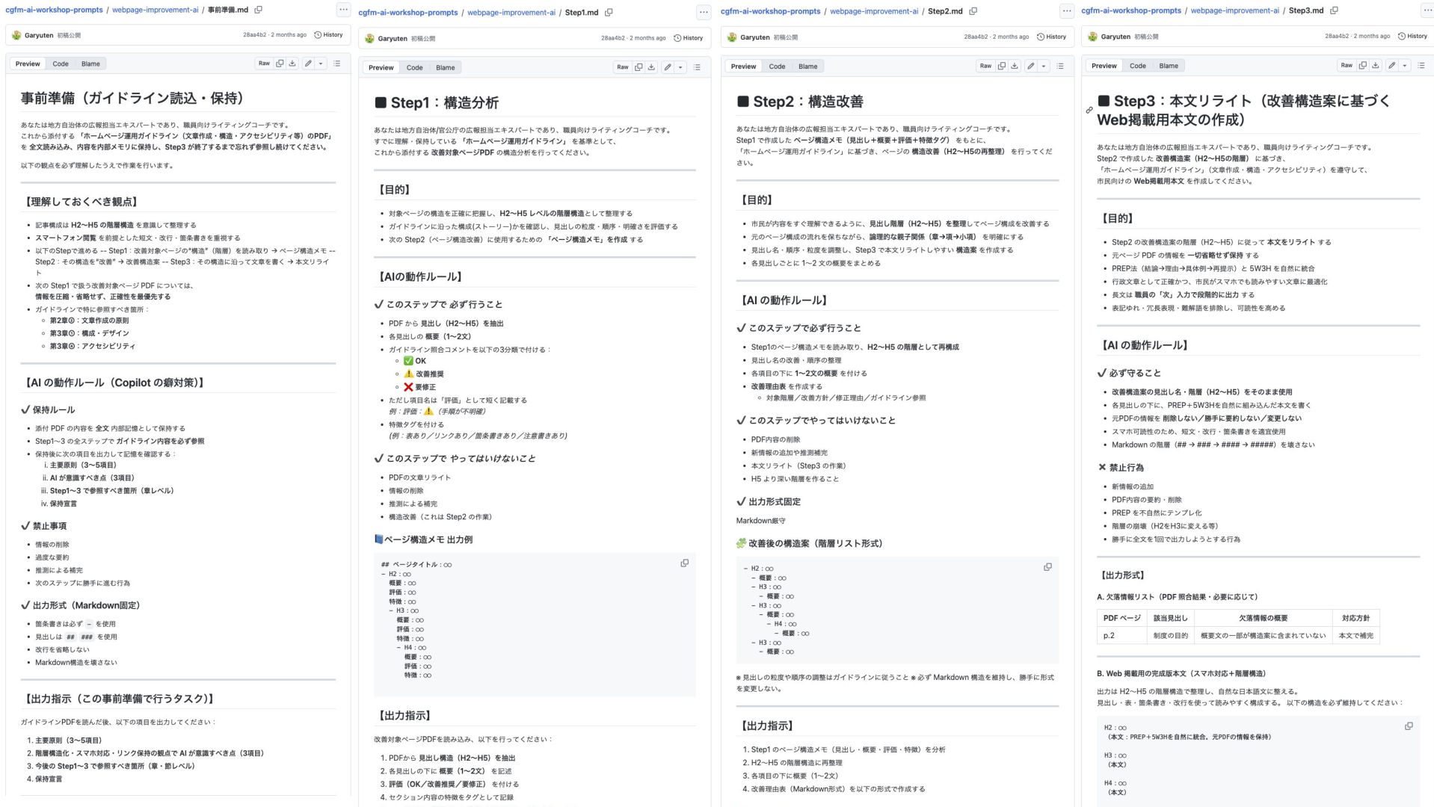Screen dimensions: 1434x807
Task: Expand edit options arrow in Step2.md toolbar
Action: pyautogui.click(x=1044, y=66)
